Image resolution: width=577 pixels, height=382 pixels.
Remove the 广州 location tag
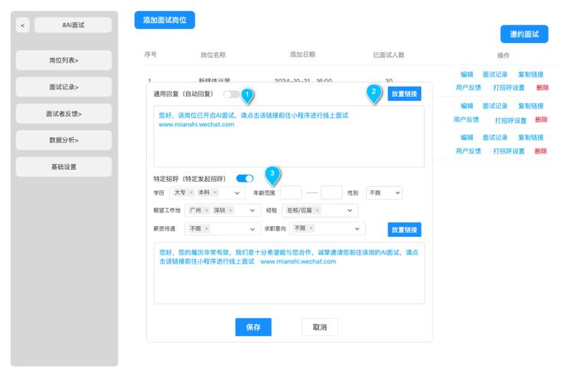206,210
